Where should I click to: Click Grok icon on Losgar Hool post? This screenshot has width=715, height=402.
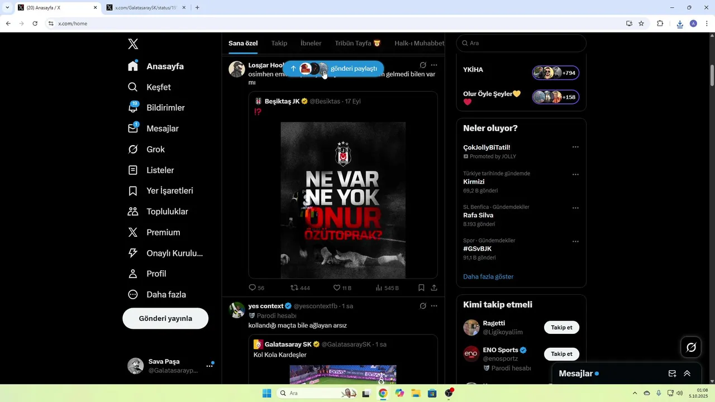pos(423,65)
